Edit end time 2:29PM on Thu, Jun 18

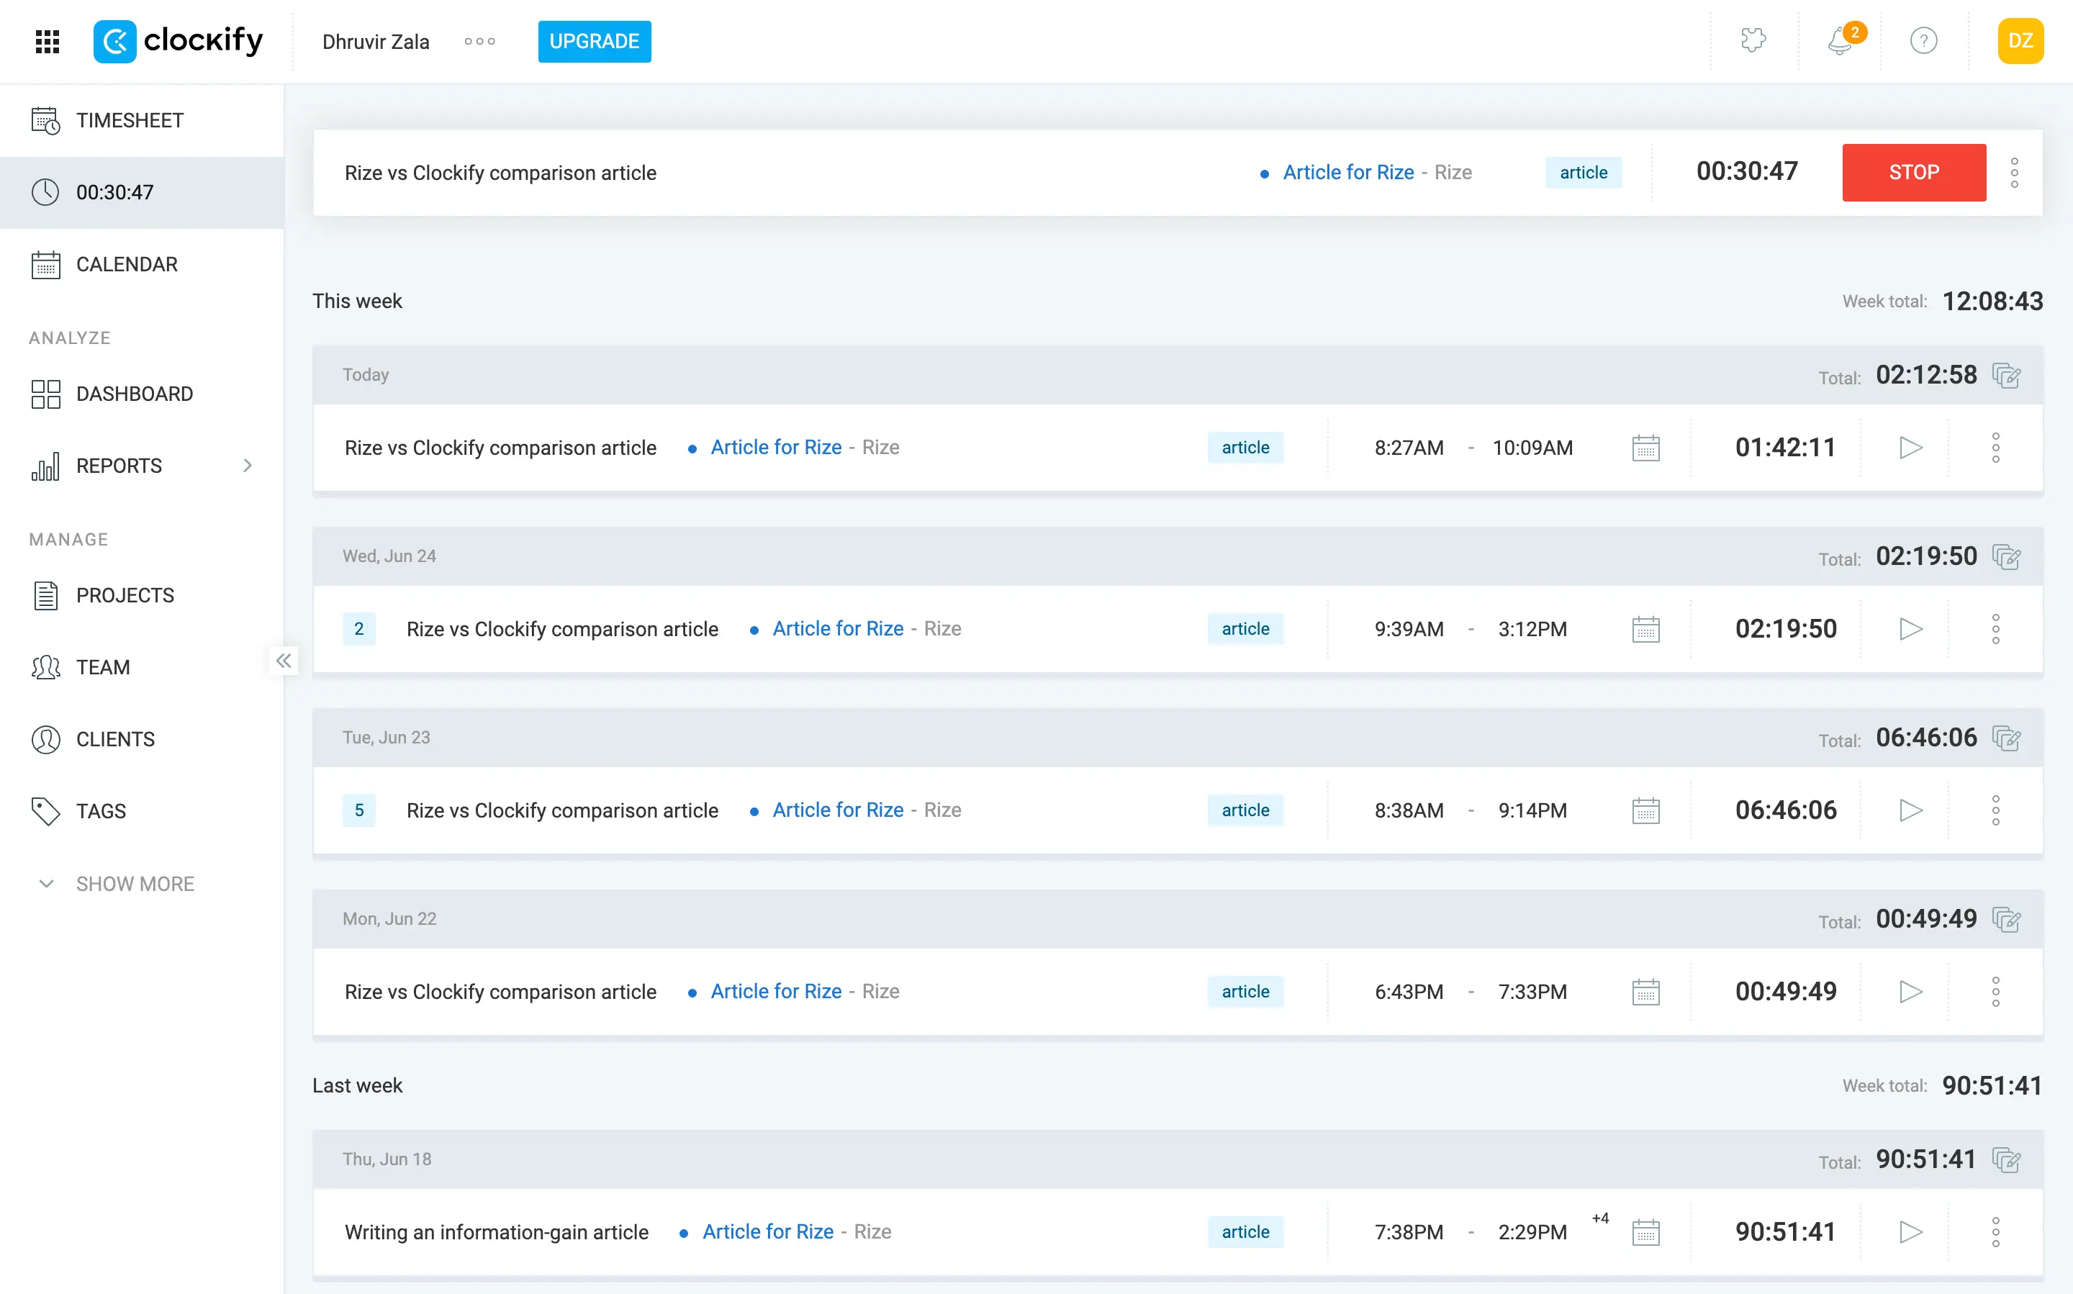pos(1532,1232)
